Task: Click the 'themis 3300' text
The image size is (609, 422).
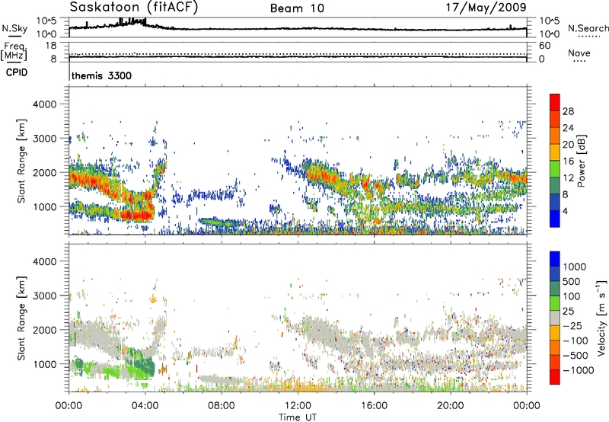Action: pos(101,75)
